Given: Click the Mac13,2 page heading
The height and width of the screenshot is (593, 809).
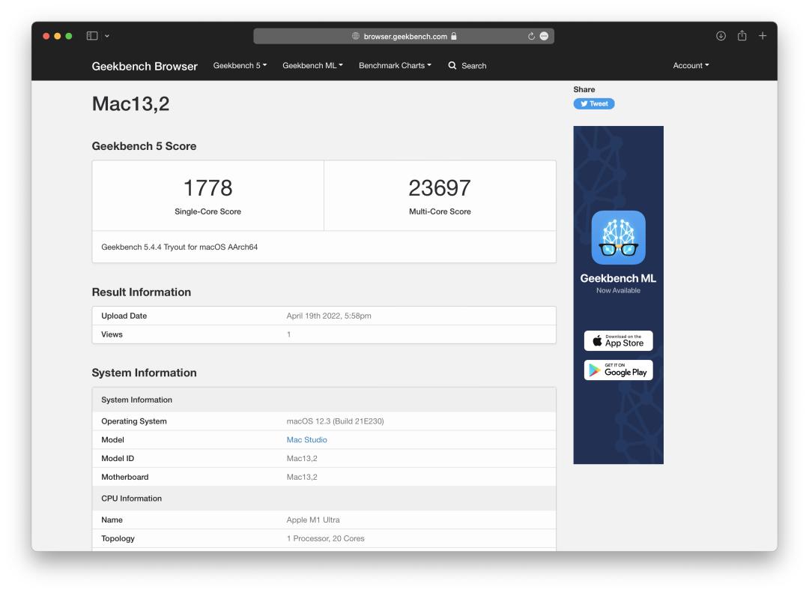Looking at the screenshot, I should click(x=130, y=103).
